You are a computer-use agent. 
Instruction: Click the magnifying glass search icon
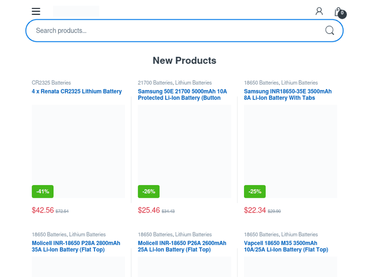tap(330, 31)
